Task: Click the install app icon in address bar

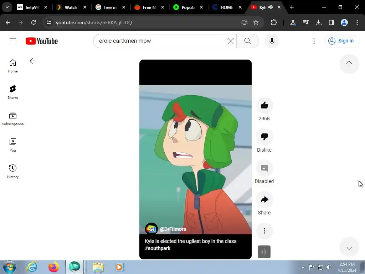Action: pyautogui.click(x=245, y=22)
